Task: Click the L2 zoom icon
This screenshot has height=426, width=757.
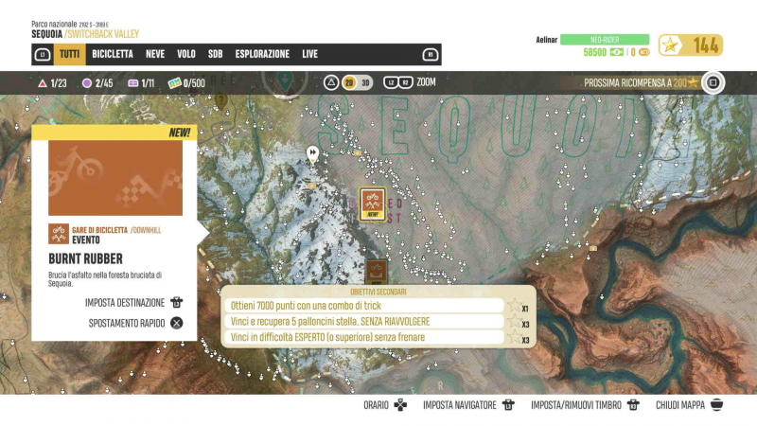Action: point(391,82)
